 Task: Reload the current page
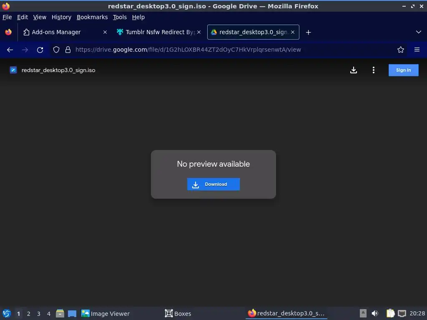click(40, 50)
